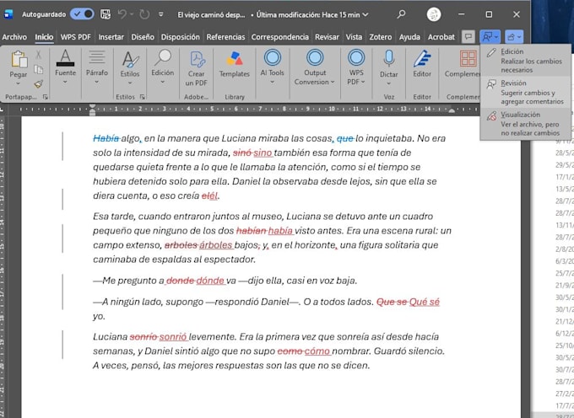Switch to the Insertar tab
The width and height of the screenshot is (574, 418).
pos(111,37)
